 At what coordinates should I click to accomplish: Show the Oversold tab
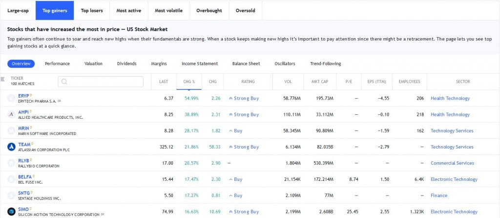pyautogui.click(x=246, y=11)
